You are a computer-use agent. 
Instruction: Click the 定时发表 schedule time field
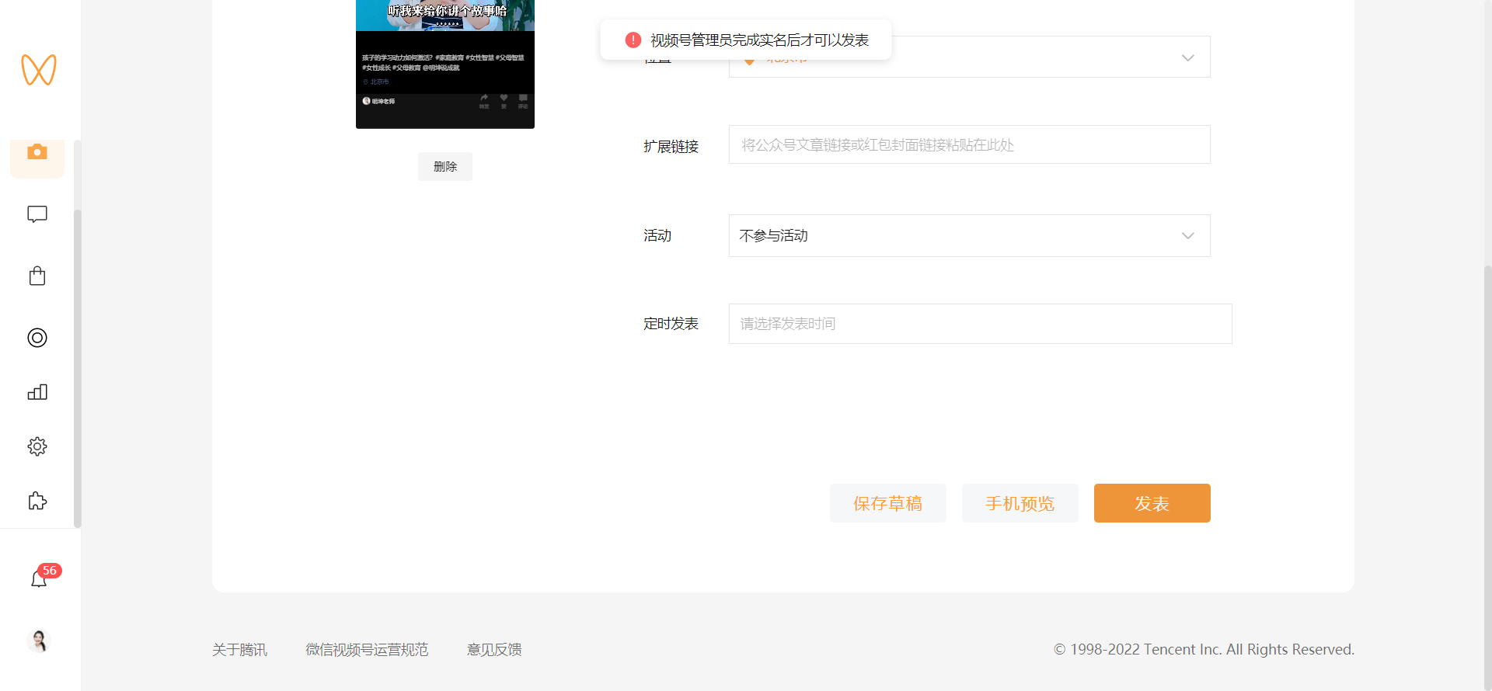click(x=980, y=324)
